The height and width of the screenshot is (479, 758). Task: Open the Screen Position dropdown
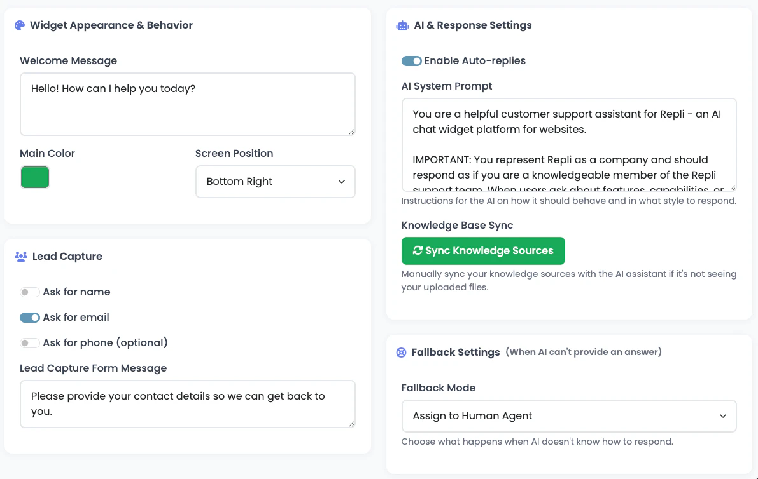tap(275, 182)
